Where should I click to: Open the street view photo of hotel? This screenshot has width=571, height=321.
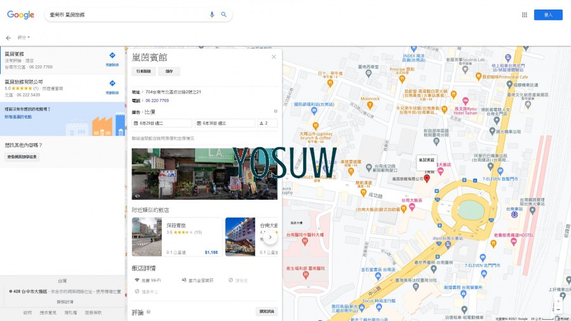tap(204, 174)
